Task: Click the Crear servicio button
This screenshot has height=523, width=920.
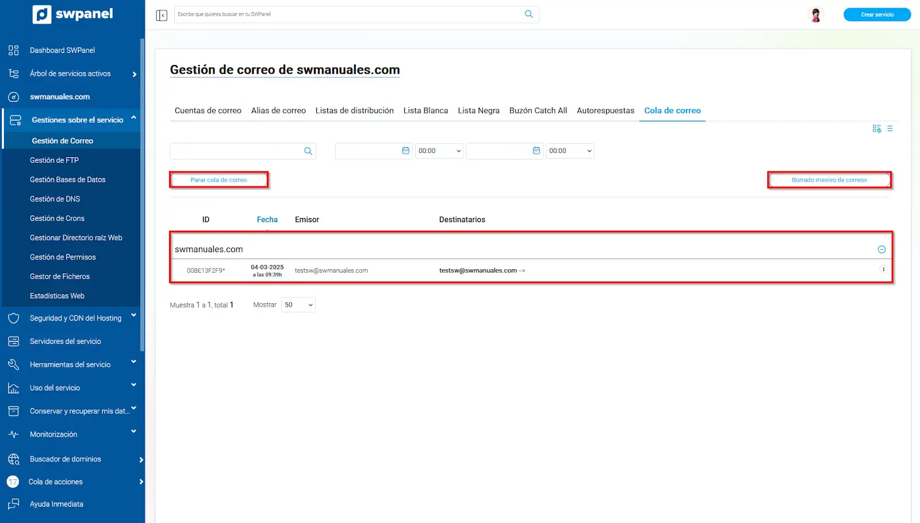Action: (x=876, y=15)
